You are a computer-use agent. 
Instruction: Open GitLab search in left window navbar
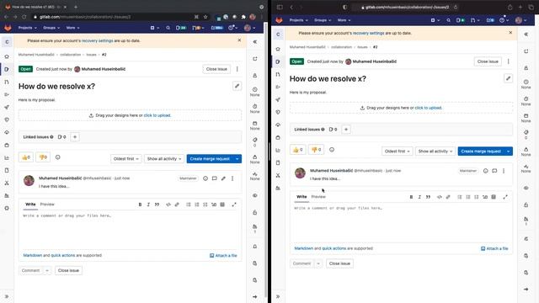point(168,28)
